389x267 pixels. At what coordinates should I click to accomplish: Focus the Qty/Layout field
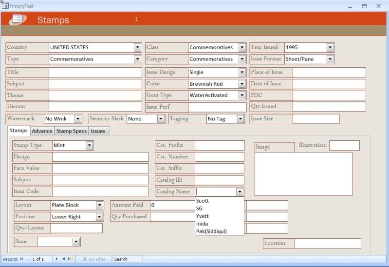pos(76,228)
